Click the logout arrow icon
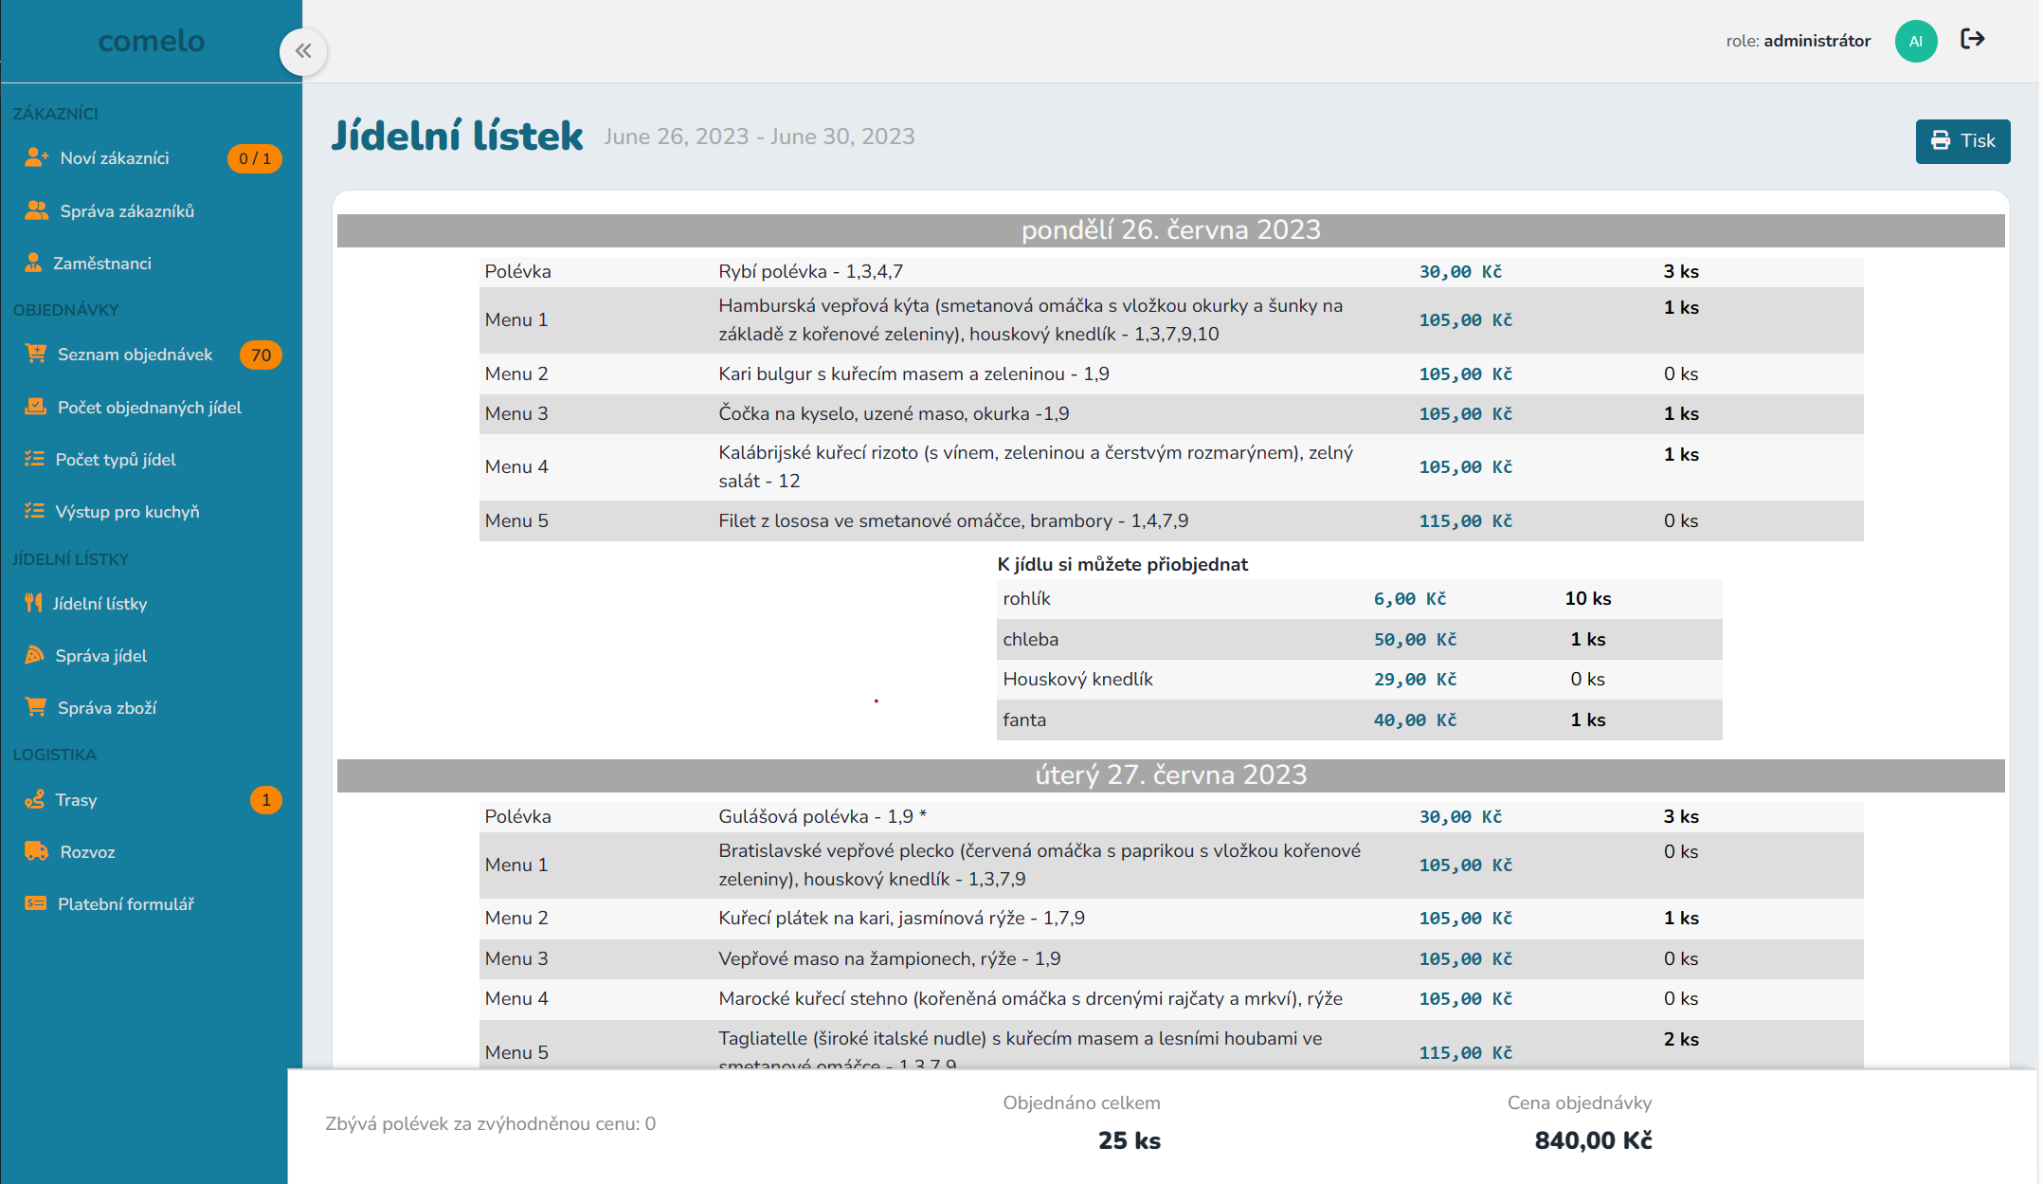Viewport: 2043px width, 1184px height. tap(1973, 39)
